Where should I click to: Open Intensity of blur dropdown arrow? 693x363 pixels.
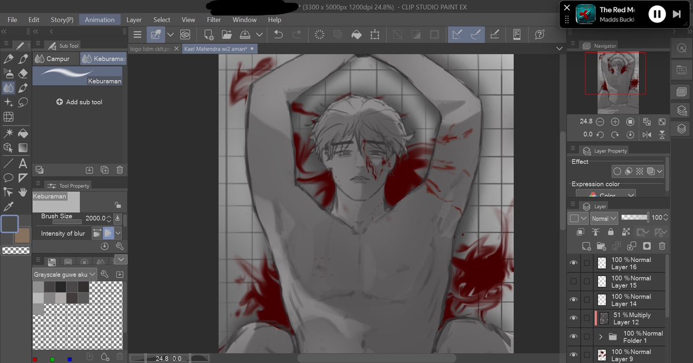coord(118,233)
